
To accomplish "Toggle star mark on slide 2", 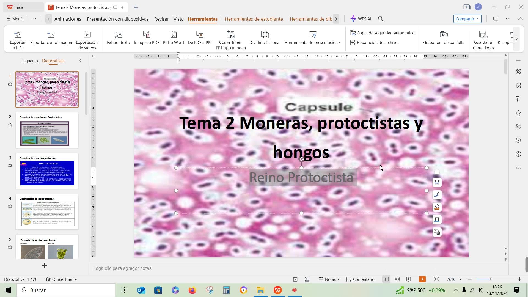I will (x=10, y=125).
